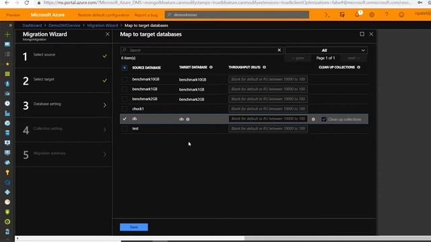Focus the database Search field

click(x=202, y=50)
